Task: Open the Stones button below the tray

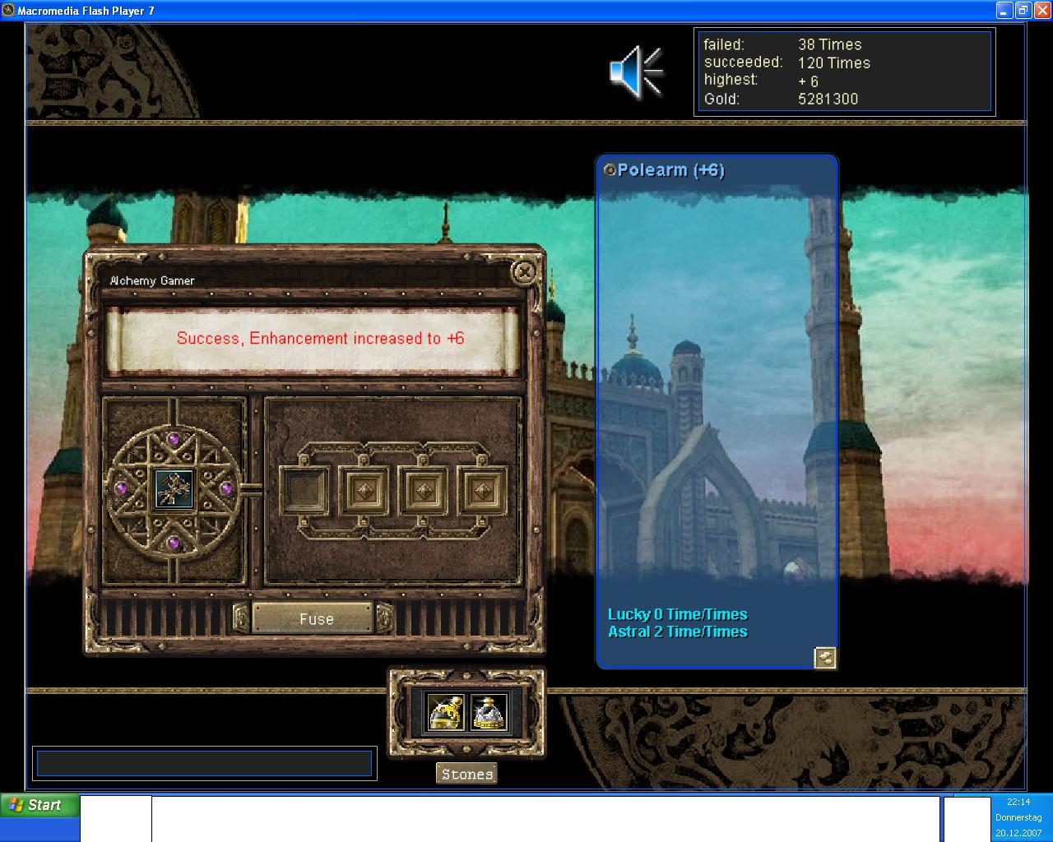Action: click(x=466, y=774)
